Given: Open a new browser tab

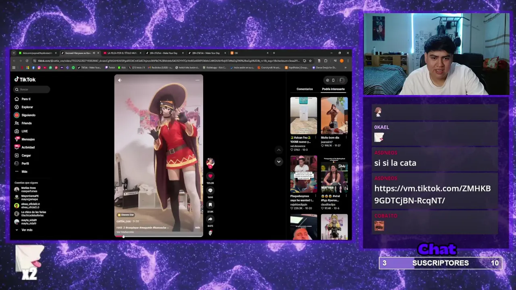Looking at the screenshot, I should pos(274,53).
